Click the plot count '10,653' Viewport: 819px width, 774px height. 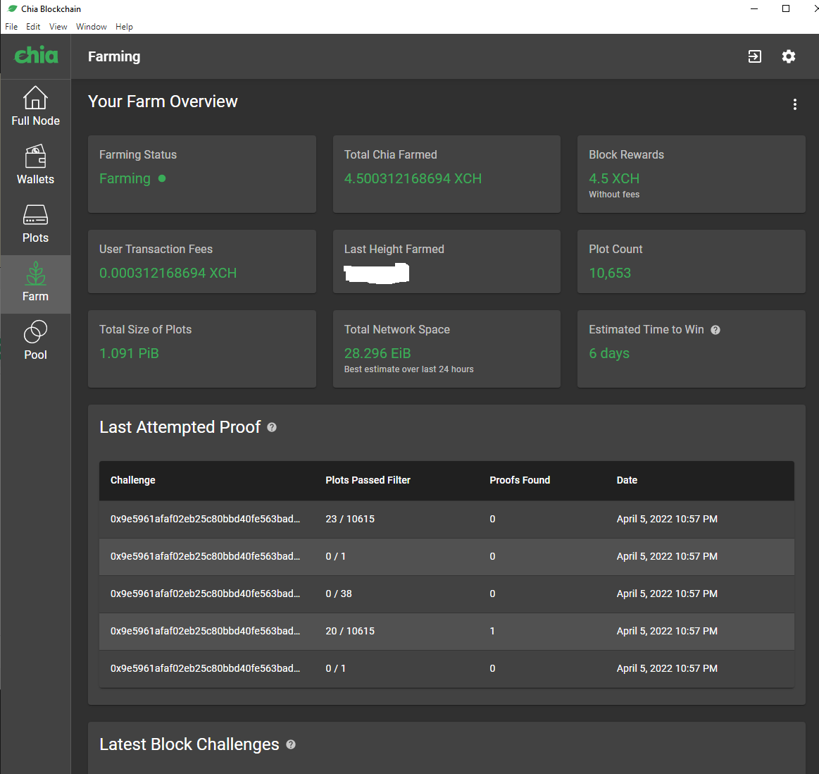(610, 273)
